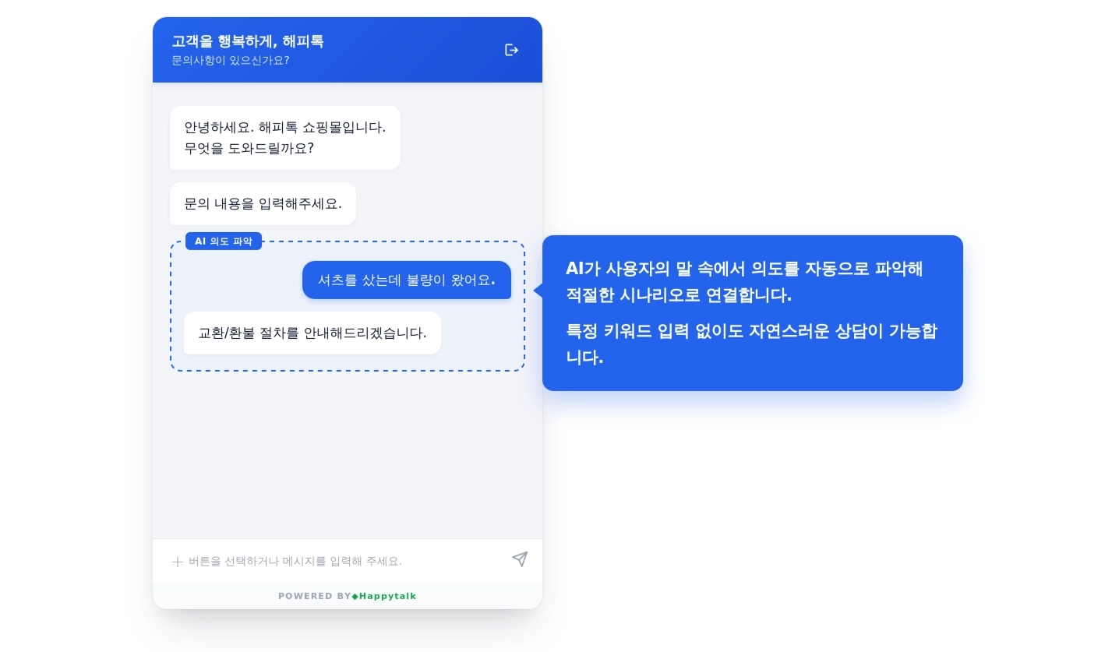Image resolution: width=1119 pixels, height=652 pixels.
Task: Send message with paper plane icon
Action: [520, 559]
